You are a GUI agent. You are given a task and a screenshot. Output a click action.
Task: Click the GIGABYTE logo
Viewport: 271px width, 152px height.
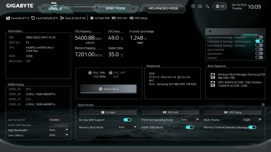point(20,6)
